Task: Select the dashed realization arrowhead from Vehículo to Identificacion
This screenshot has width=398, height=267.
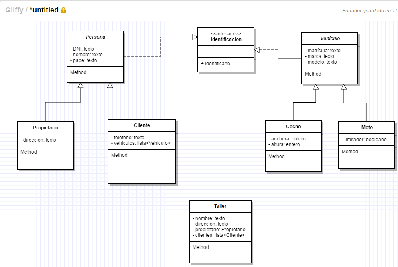Action: pos(257,50)
